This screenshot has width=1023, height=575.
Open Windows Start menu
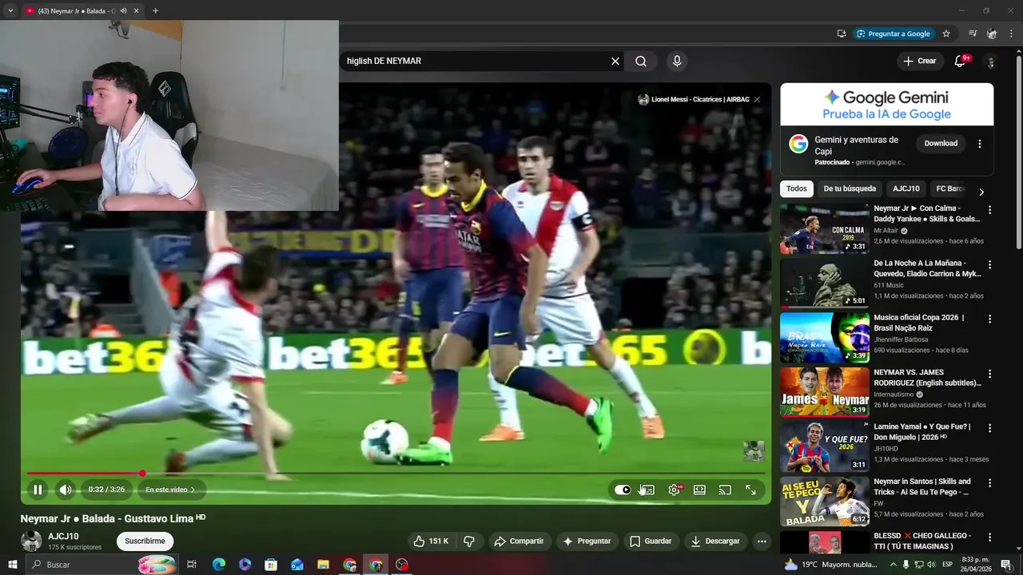(x=12, y=565)
